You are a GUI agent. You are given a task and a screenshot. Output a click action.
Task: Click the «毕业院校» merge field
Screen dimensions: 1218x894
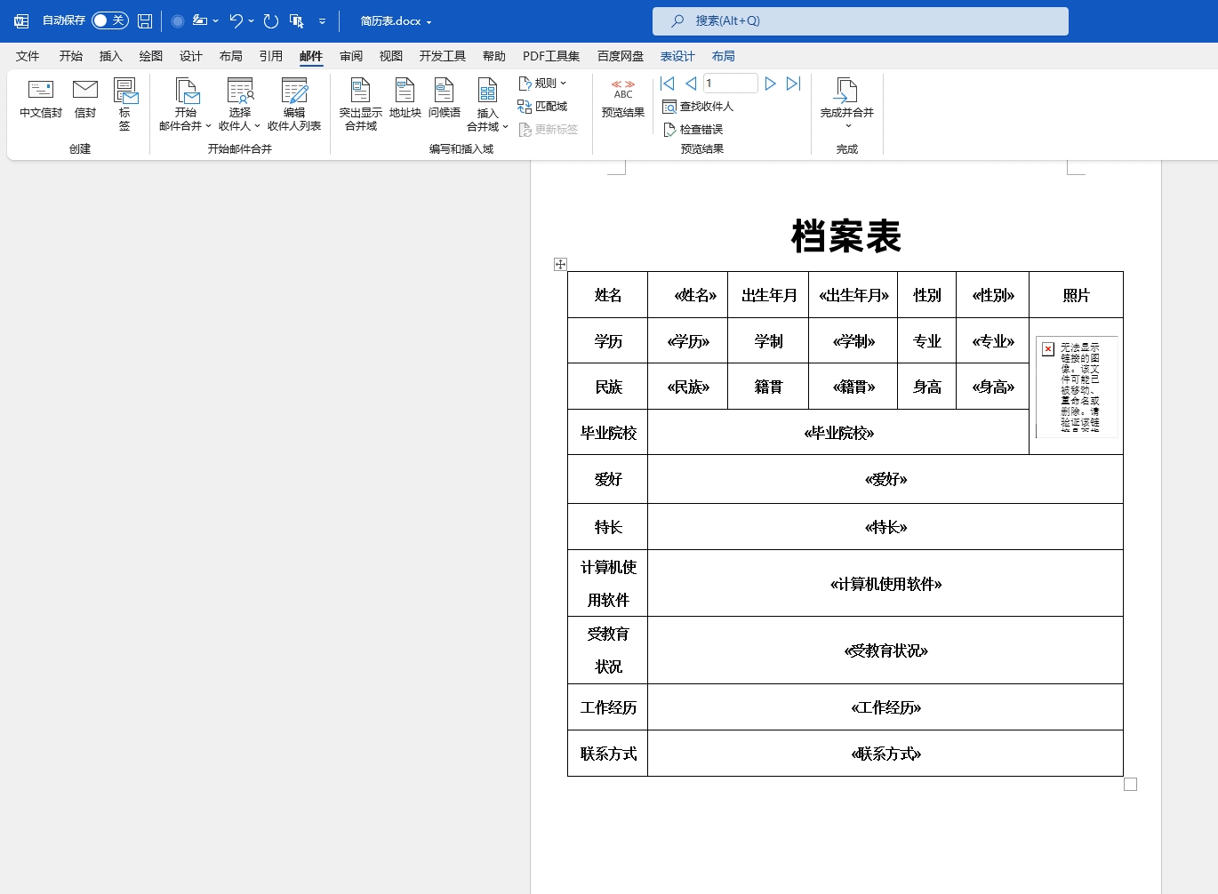[839, 433]
